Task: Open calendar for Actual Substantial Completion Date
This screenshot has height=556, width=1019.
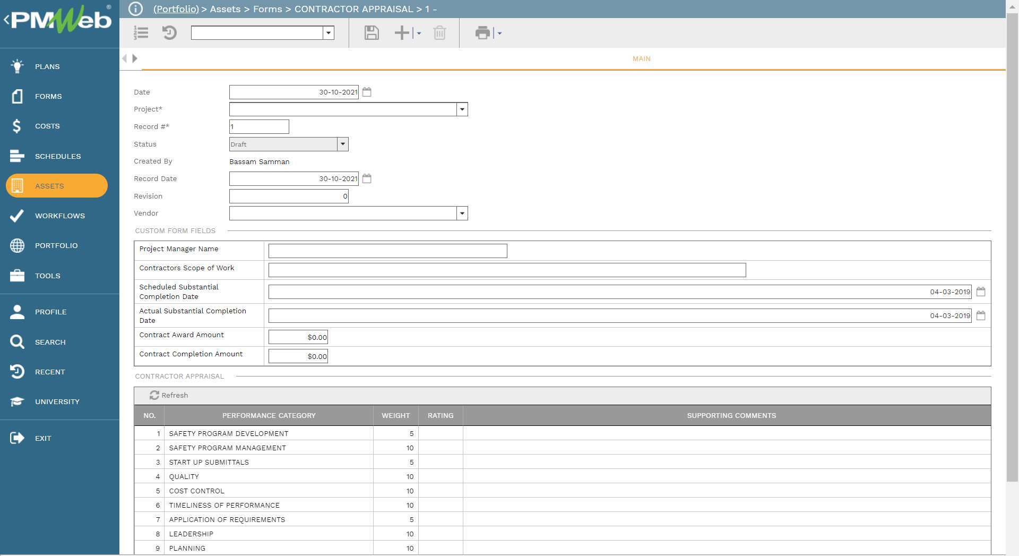Action: point(980,315)
